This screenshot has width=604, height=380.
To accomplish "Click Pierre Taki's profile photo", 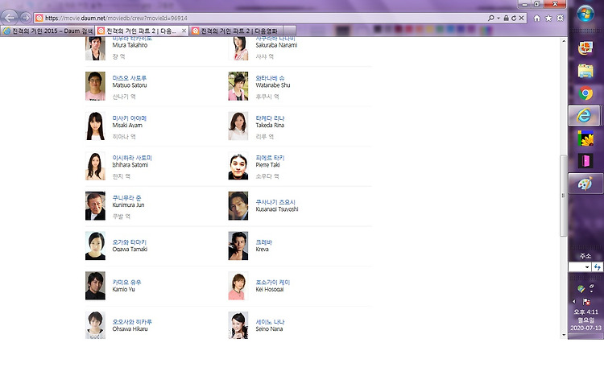I will [238, 166].
